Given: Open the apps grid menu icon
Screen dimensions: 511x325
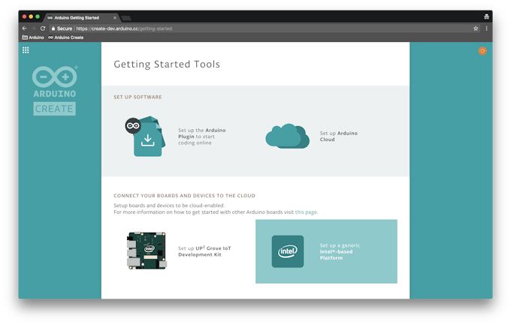Looking at the screenshot, I should click(26, 50).
